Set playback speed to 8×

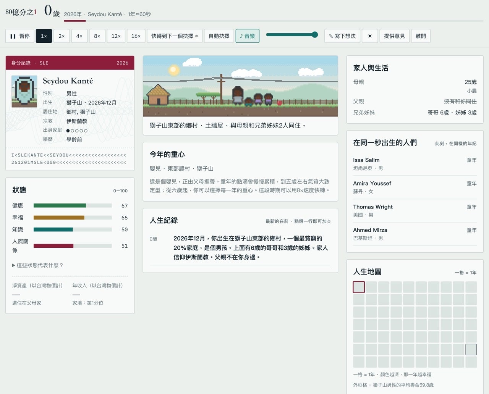point(97,36)
